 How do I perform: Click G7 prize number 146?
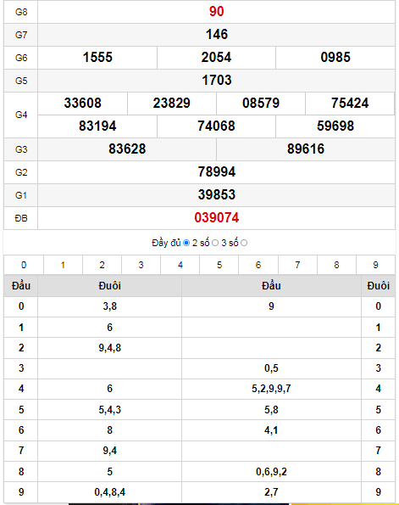pyautogui.click(x=216, y=35)
